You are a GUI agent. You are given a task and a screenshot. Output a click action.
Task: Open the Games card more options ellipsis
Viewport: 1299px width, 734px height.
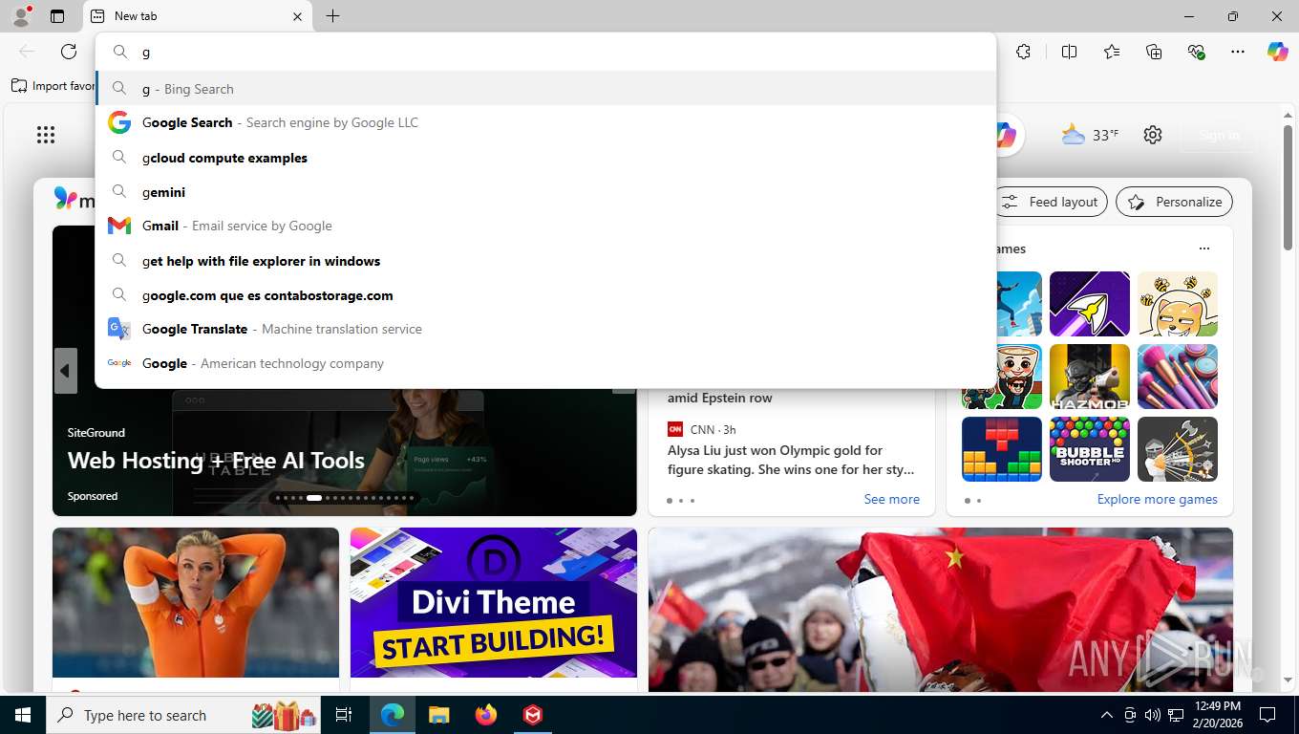1203,248
